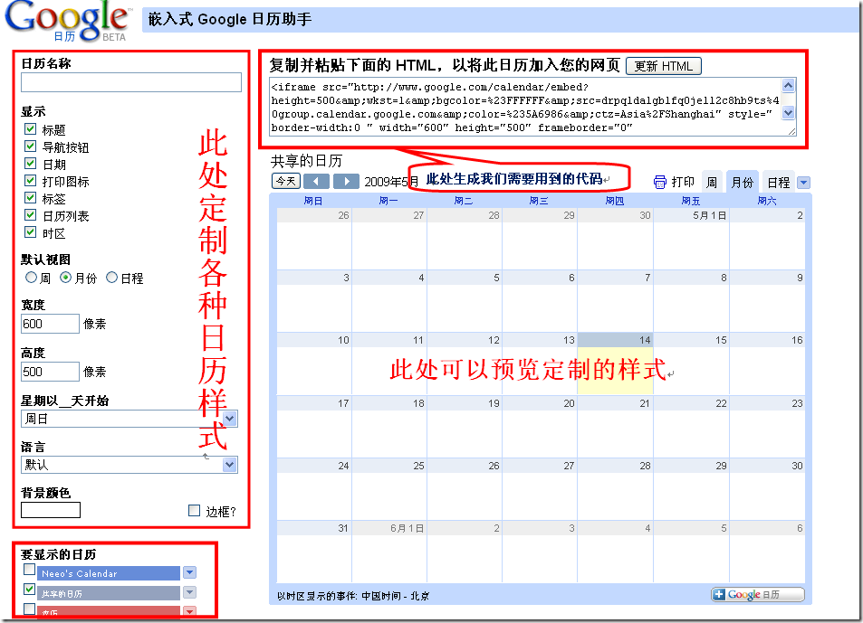Screen dimensions: 863x623
Task: Open 共享的日历 color dropdown arrow
Action: pos(189,592)
